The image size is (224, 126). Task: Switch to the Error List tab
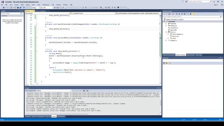pyautogui.click(x=48, y=117)
